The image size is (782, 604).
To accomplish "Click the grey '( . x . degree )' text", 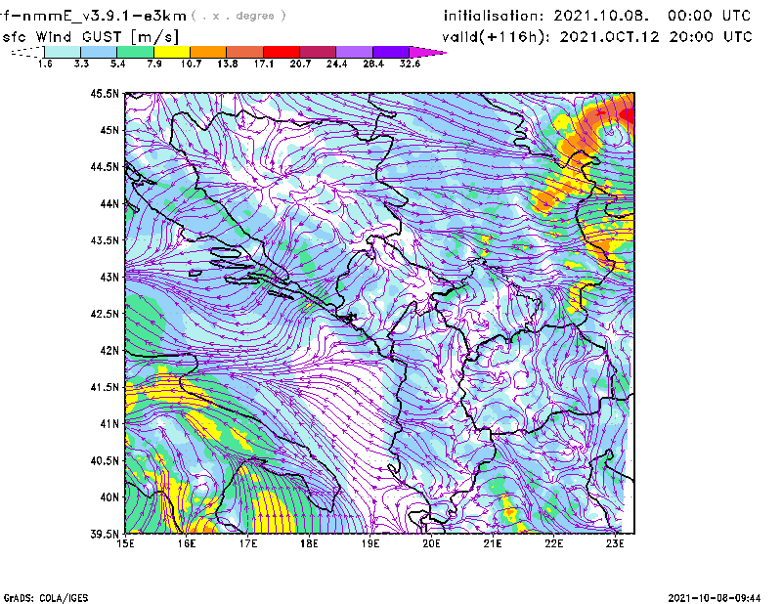I will (x=239, y=16).
